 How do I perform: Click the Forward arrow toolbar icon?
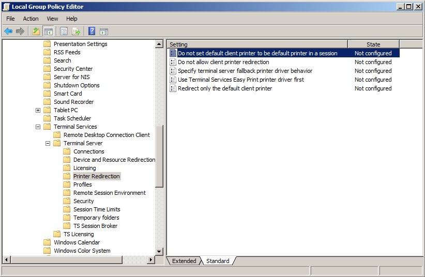tap(20, 31)
